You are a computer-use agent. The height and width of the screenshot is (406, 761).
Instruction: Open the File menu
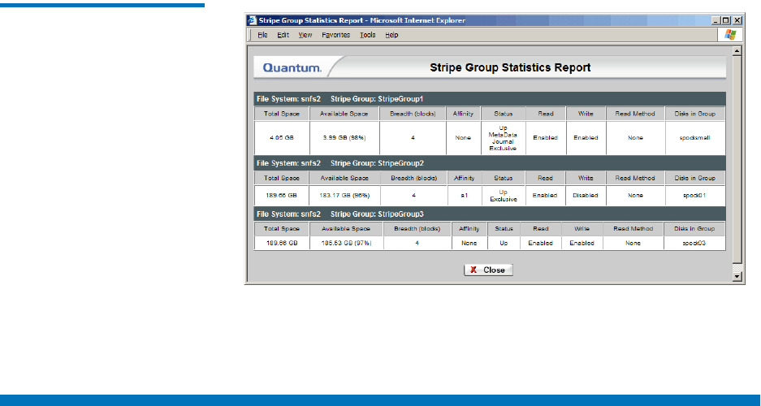[x=262, y=35]
